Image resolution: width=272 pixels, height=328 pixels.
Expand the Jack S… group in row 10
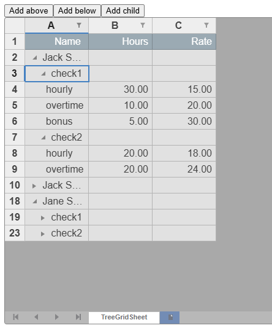[x=34, y=186]
